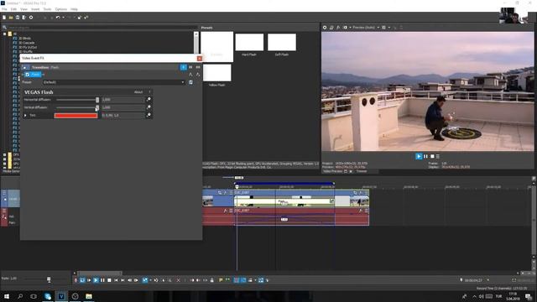Screen dimensions: 537x302
Task: Click the transport bar padlock icon
Action: [x=212, y=280]
